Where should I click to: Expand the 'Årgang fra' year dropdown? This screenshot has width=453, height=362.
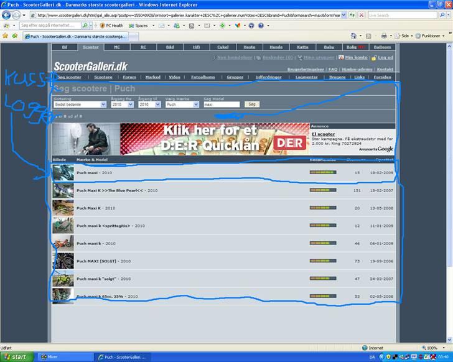click(122, 104)
